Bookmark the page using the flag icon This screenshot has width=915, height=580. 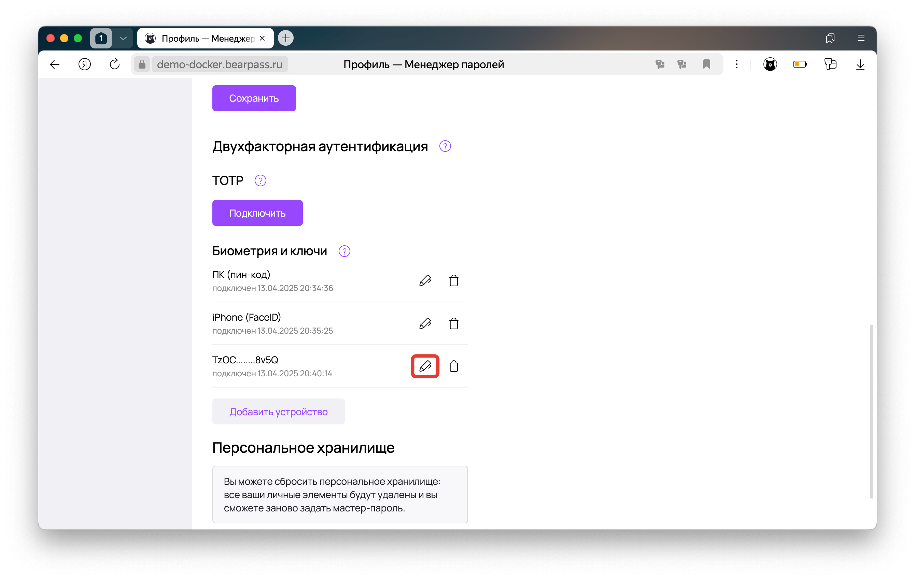pyautogui.click(x=706, y=64)
